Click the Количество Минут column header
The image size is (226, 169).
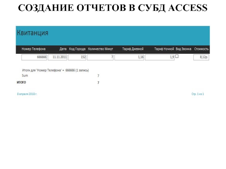[101, 49]
